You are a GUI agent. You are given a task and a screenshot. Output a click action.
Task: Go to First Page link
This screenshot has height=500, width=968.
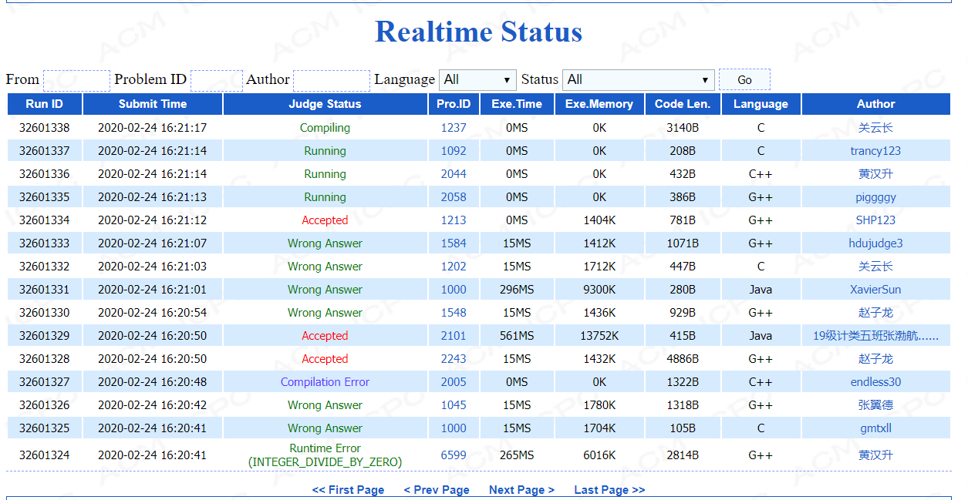(x=348, y=490)
